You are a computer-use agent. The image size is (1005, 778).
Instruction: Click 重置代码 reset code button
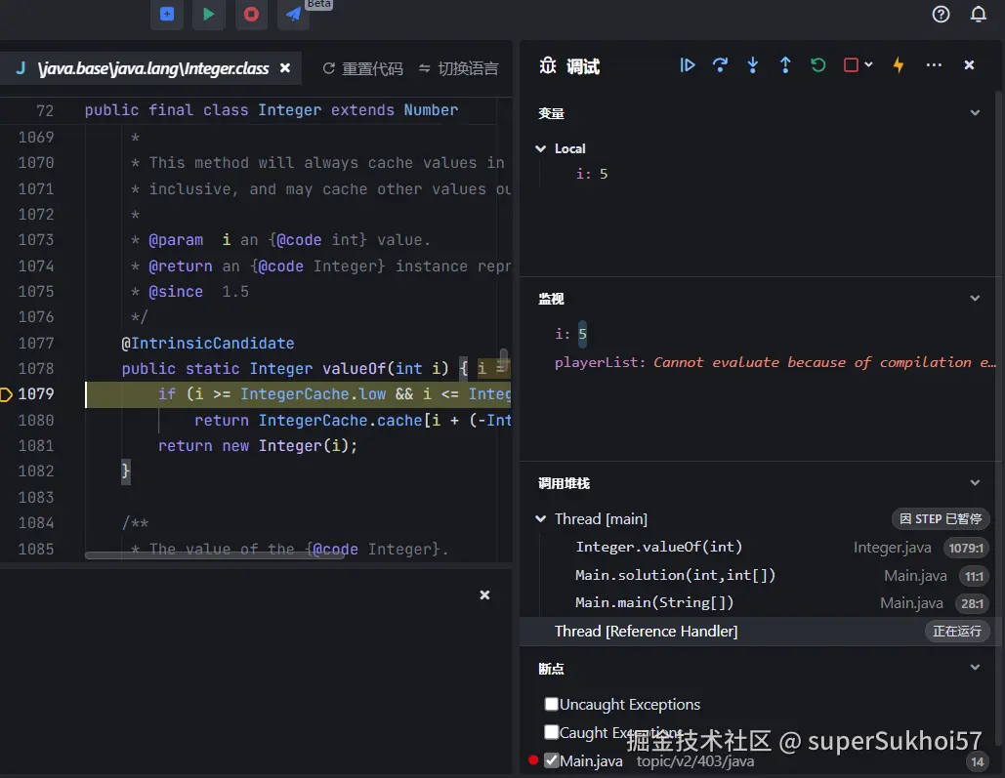(362, 68)
